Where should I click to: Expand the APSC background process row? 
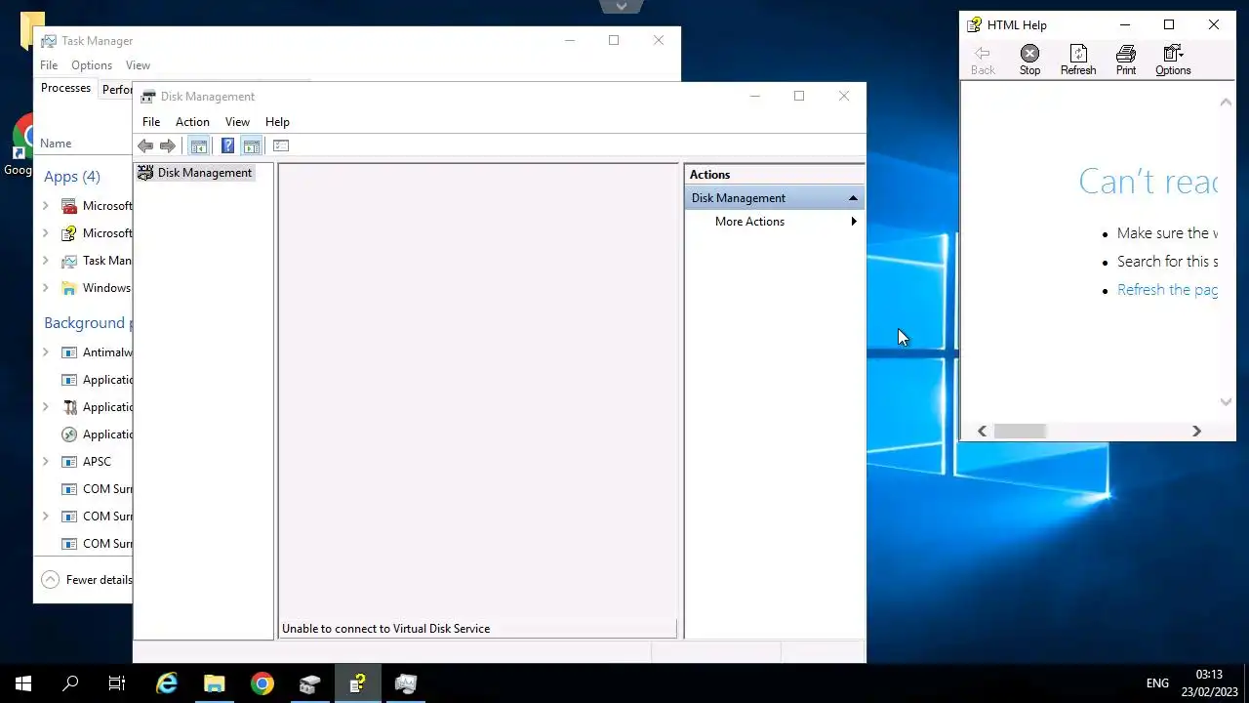coord(45,462)
